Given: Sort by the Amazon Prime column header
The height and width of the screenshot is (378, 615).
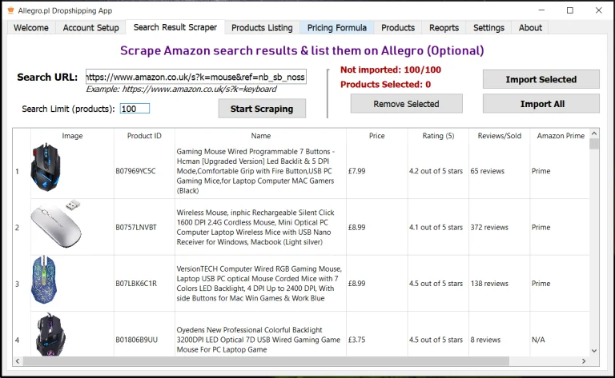Looking at the screenshot, I should coord(560,136).
